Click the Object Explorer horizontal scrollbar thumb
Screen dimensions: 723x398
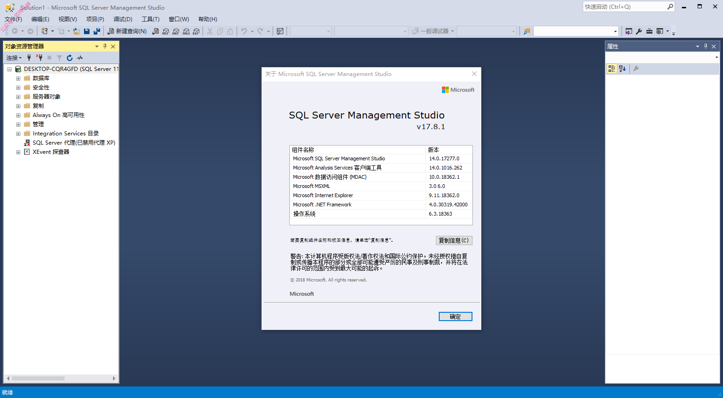(x=38, y=379)
